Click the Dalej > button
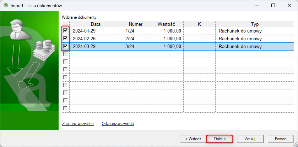298x147 pixels. pyautogui.click(x=220, y=139)
